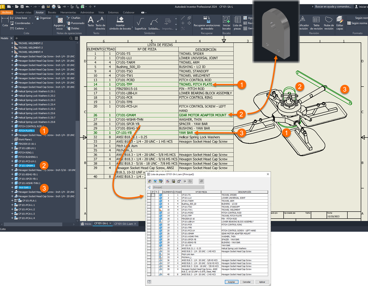The image size is (368, 286).
Task: Select Texto de directriz tool
Action: pos(100,23)
